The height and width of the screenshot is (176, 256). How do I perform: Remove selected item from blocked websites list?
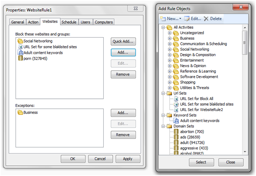pyautogui.click(x=123, y=74)
